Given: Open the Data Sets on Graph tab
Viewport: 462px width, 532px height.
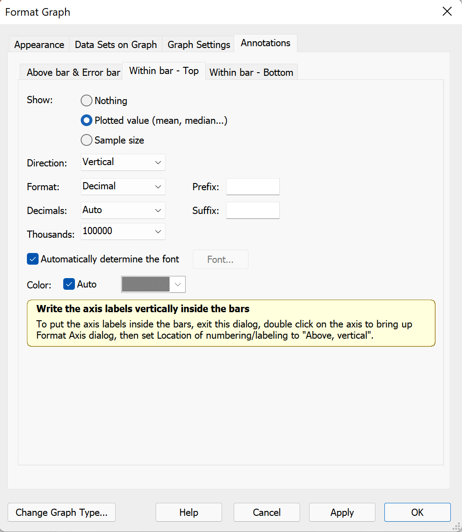Looking at the screenshot, I should tap(116, 44).
